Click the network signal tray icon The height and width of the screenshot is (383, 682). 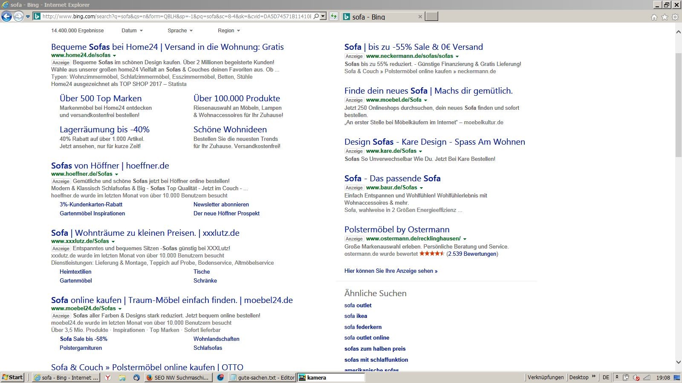647,377
